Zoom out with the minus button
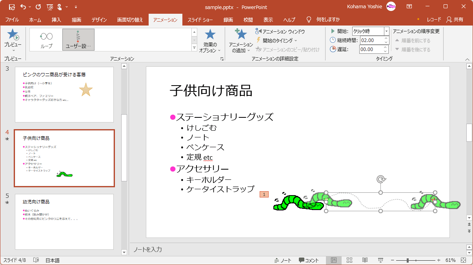The image size is (473, 265). [x=393, y=260]
